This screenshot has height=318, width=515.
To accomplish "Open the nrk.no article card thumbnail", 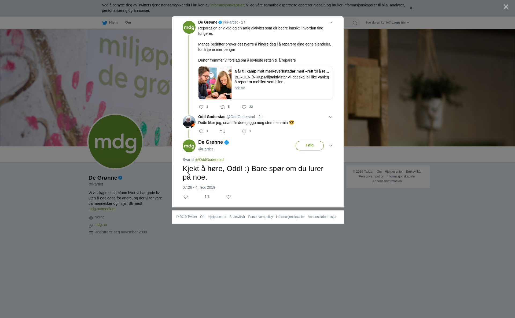I will click(215, 83).
